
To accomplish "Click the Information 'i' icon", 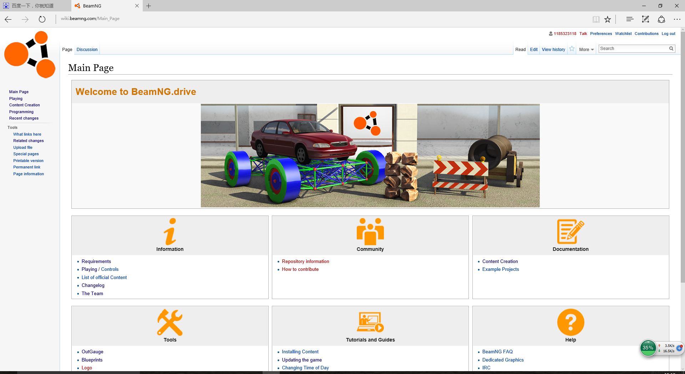I will 170,231.
